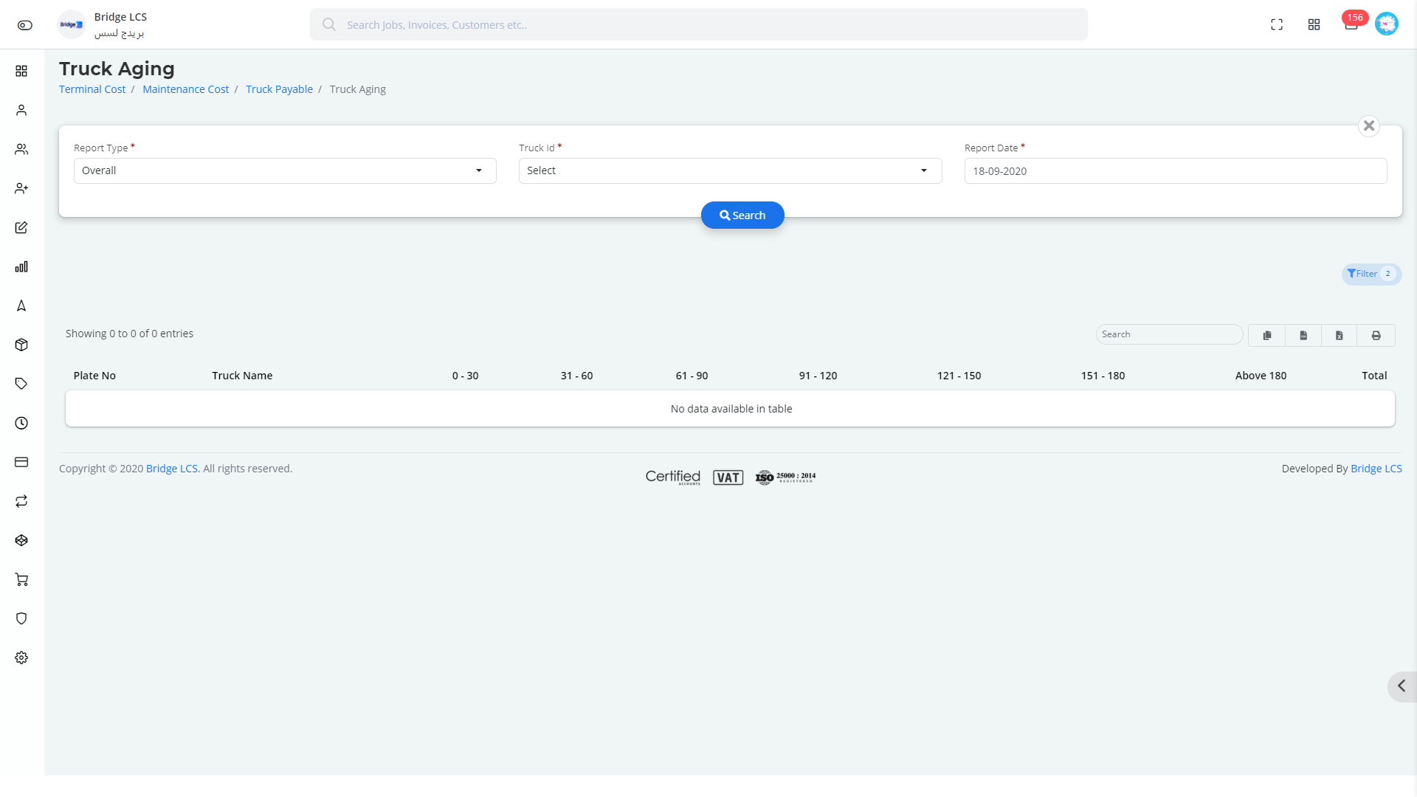The height and width of the screenshot is (797, 1417).
Task: Click the print table icon
Action: pos(1376,335)
